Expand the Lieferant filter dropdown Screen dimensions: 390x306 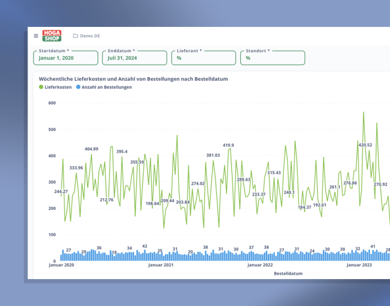click(x=203, y=58)
